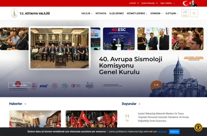The height and width of the screenshot is (136, 207).
Task: Open the accessibility options icon
Action: pos(198,127)
